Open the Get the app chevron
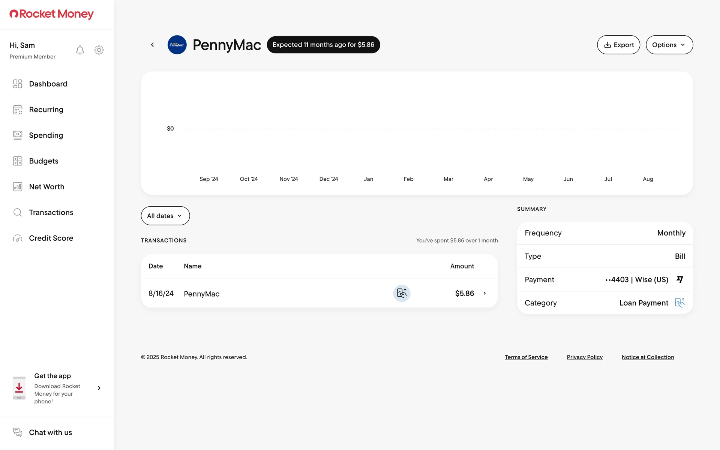The width and height of the screenshot is (720, 450). (99, 388)
